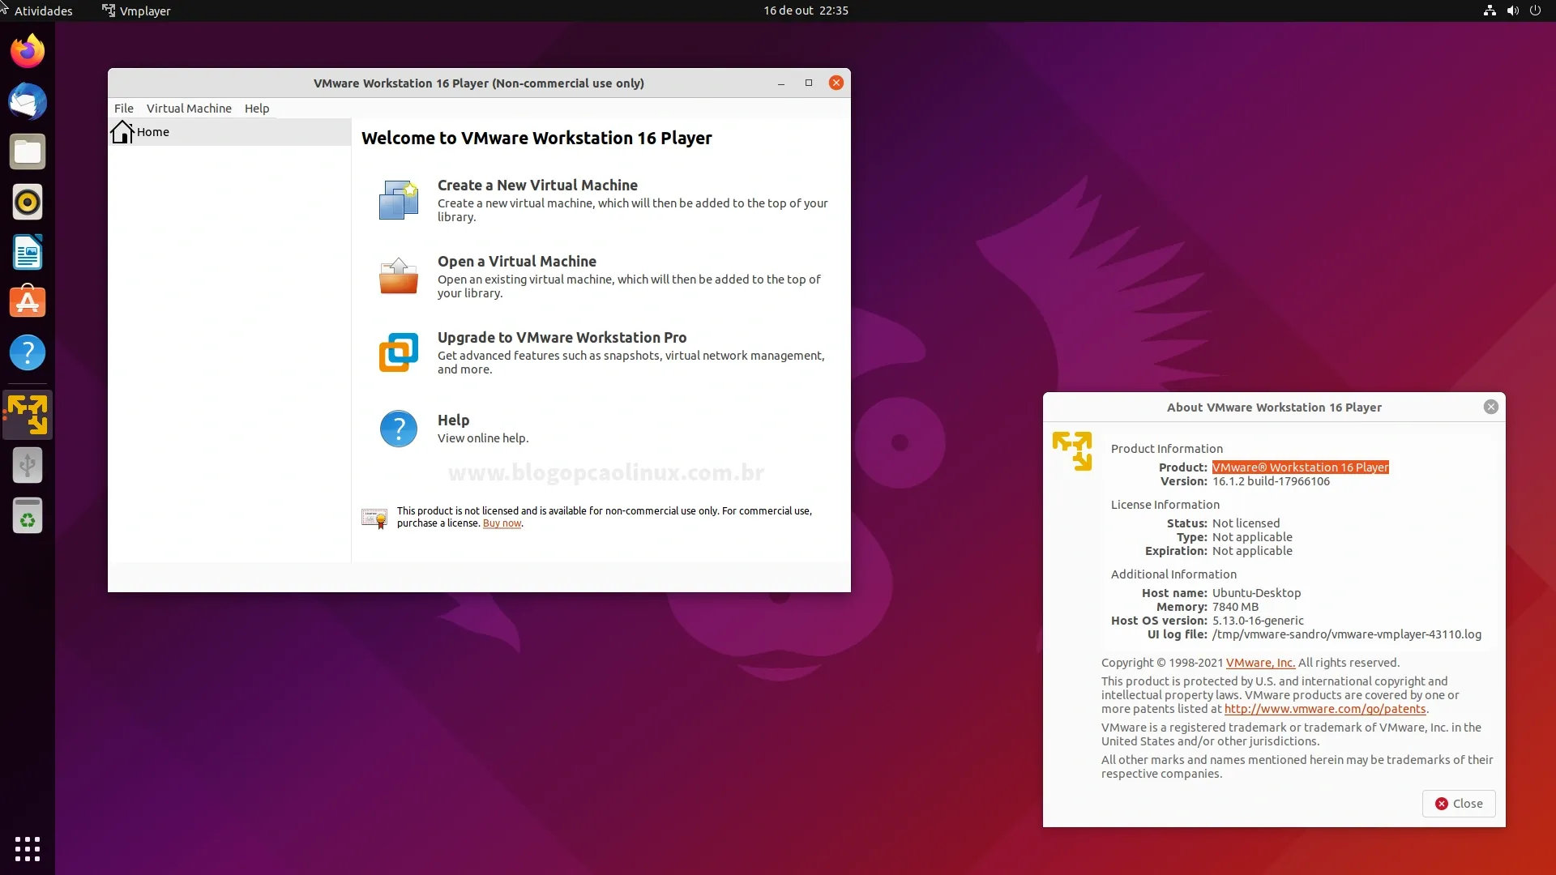This screenshot has width=1556, height=875.
Task: Click the Close button in About dialog
Action: (x=1459, y=804)
